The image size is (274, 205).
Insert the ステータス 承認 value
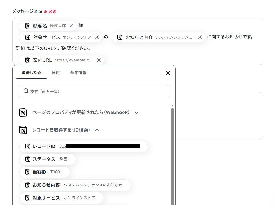point(47,159)
